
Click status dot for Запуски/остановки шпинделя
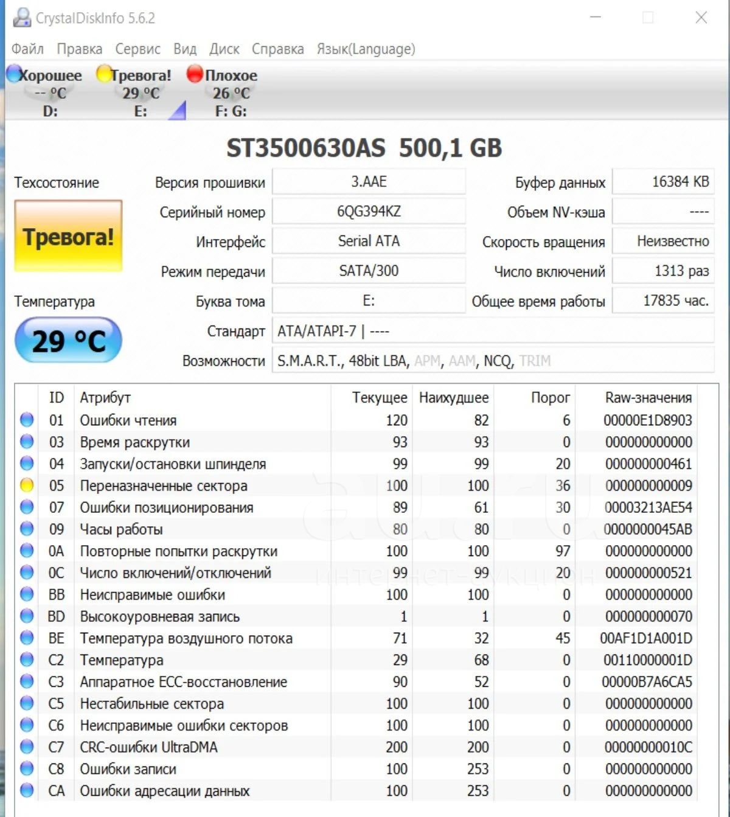point(27,464)
